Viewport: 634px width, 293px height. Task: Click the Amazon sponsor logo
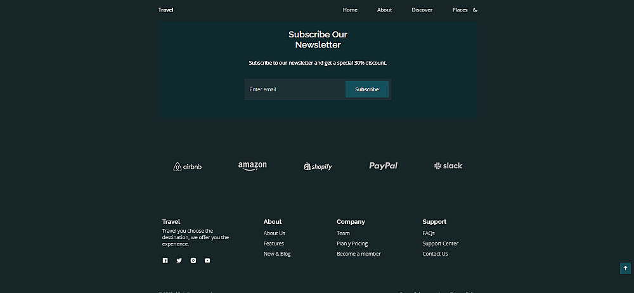[x=252, y=166]
